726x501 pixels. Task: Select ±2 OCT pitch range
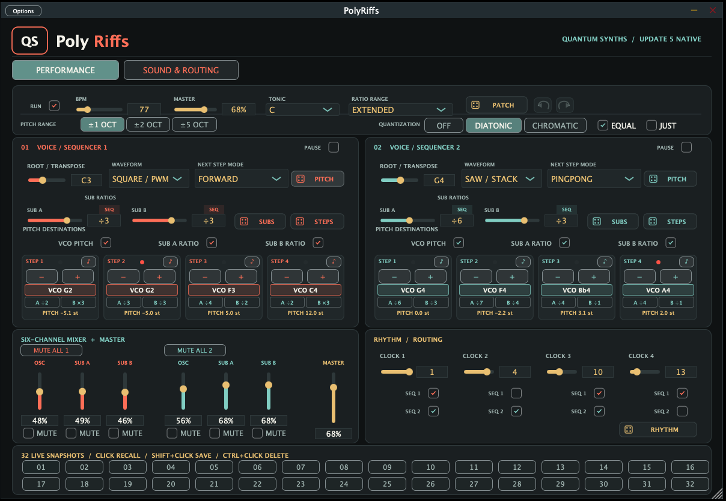pos(148,125)
